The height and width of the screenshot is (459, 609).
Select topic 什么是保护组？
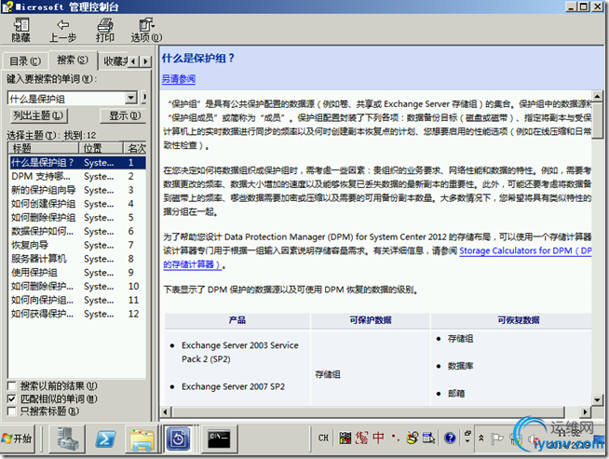[x=77, y=162]
